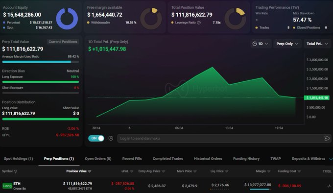Click the $1,015,447.98 chart price marker
Viewport: 333px width, 193px height.
click(317, 97)
